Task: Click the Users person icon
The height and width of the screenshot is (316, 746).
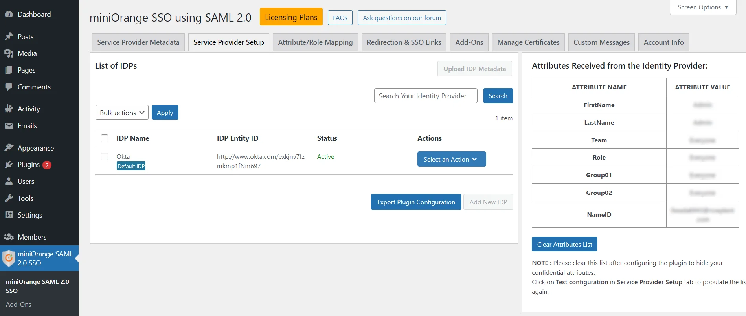Action: [9, 182]
